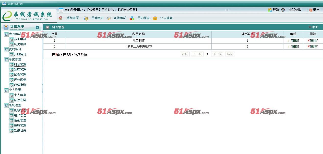Open 历史考试 in the top menu
Screen dimensions: 323x154
143,18
